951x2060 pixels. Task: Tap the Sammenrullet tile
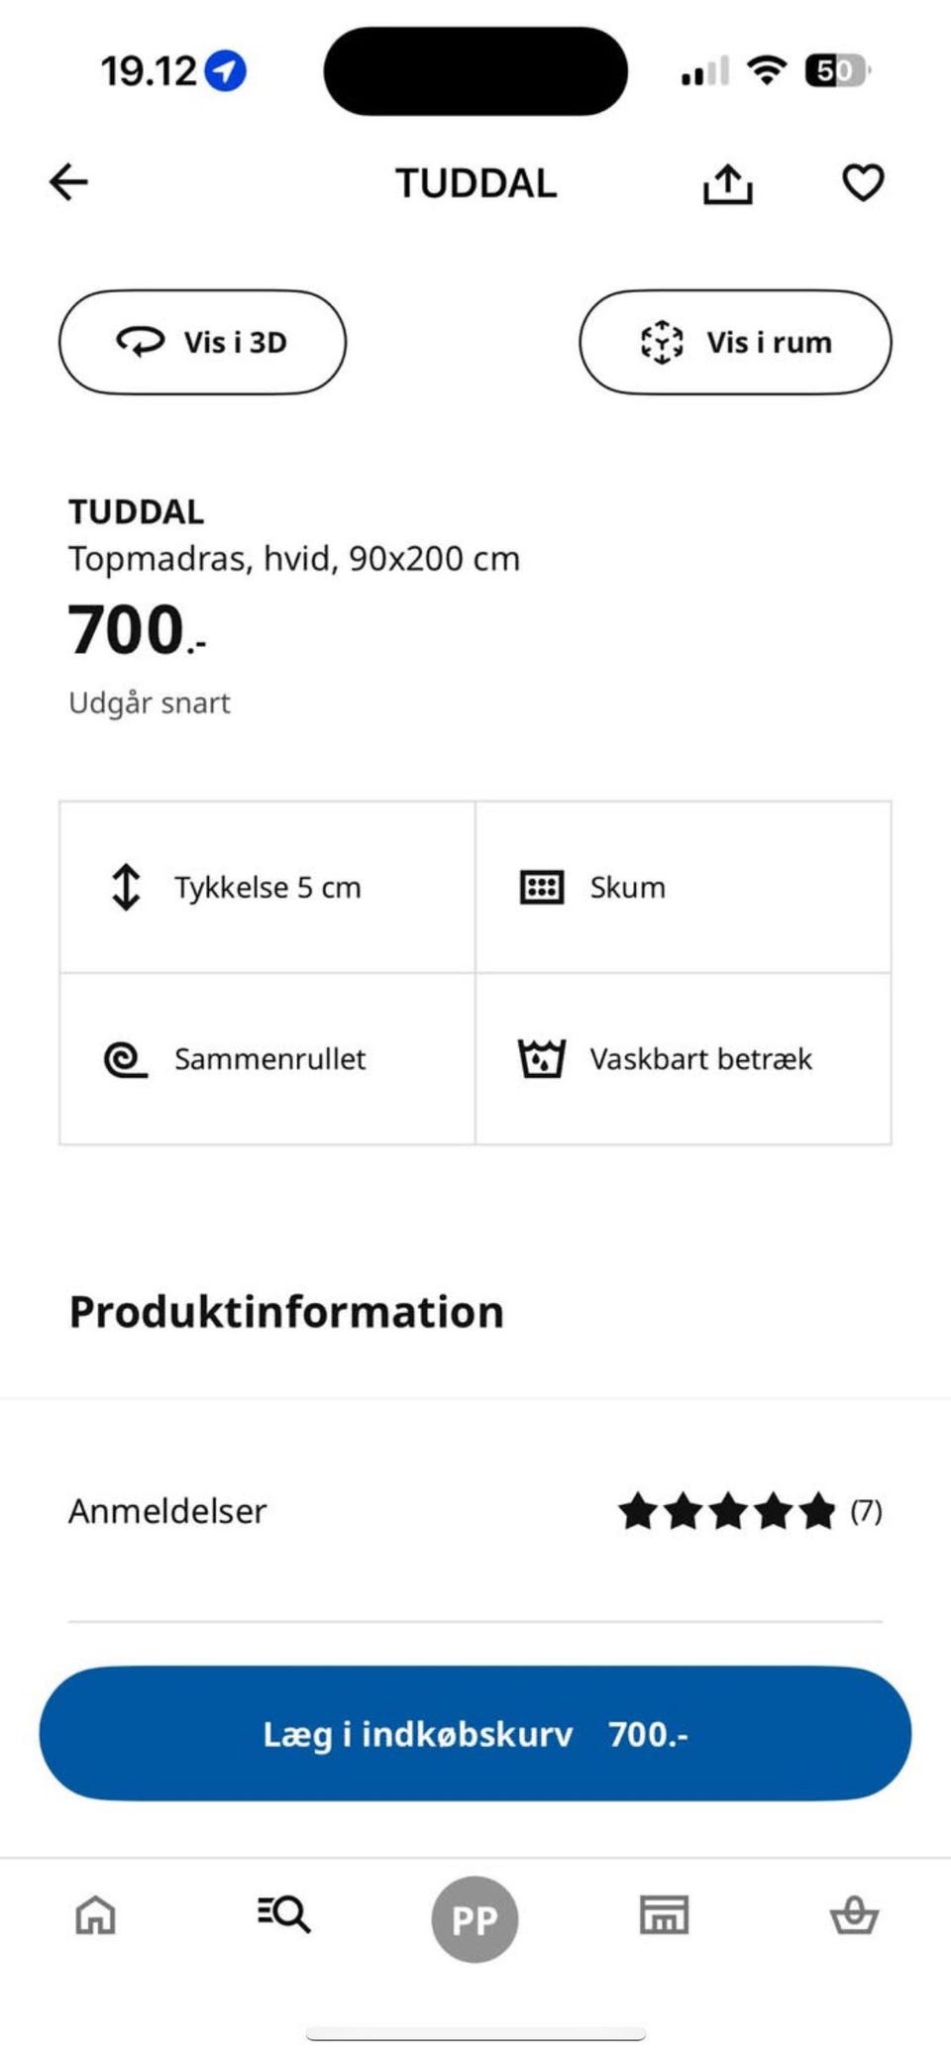[267, 1059]
